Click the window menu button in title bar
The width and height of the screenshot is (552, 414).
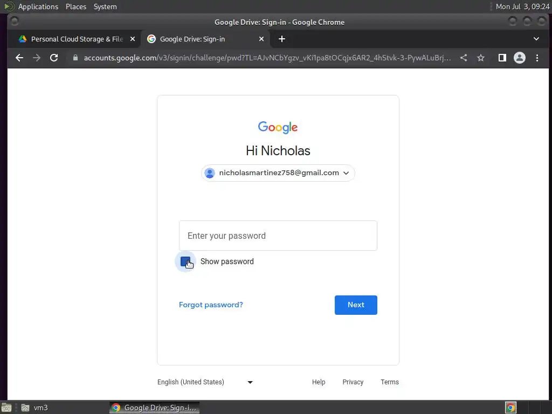pos(15,22)
